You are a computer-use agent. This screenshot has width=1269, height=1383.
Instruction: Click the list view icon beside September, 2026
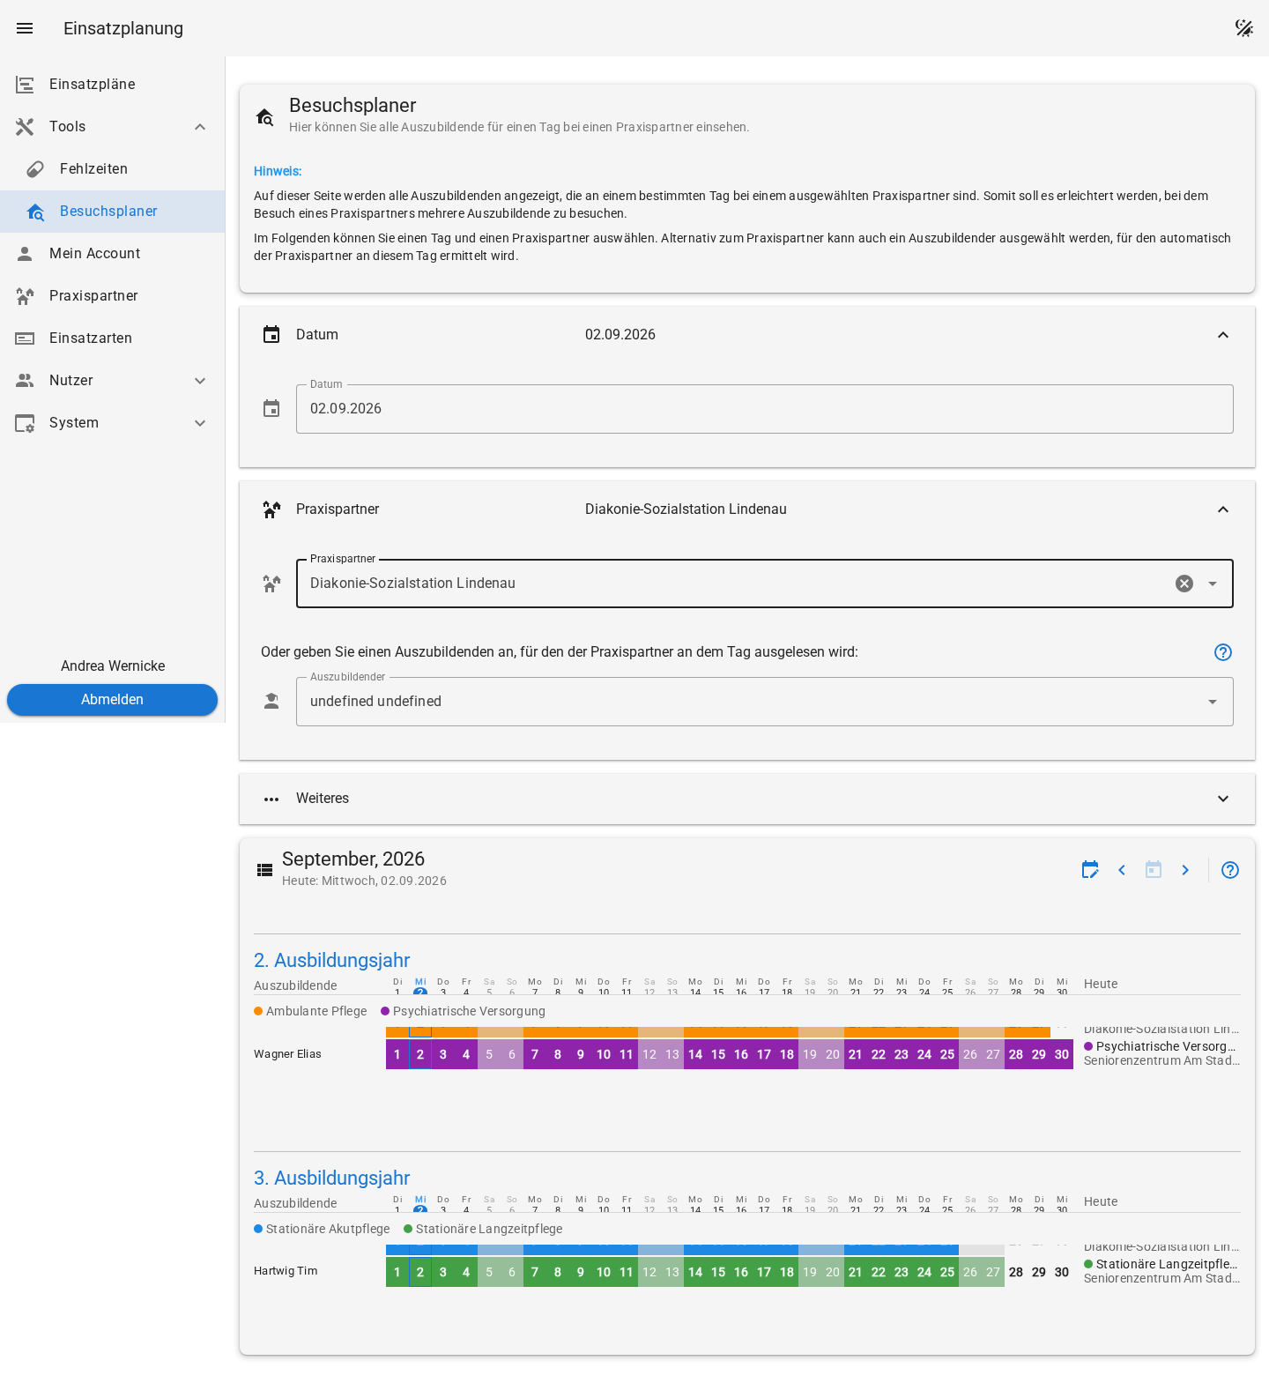[x=264, y=870]
